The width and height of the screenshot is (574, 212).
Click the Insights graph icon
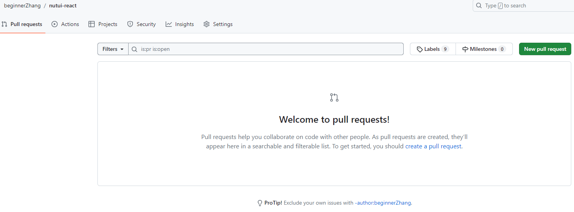pos(169,24)
